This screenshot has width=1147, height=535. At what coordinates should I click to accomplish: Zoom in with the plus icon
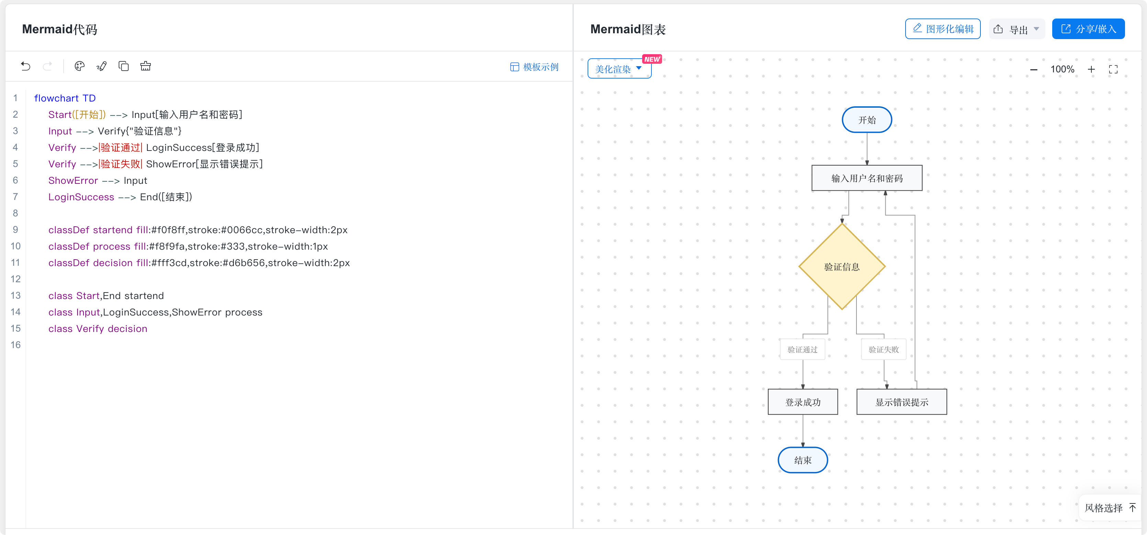1091,69
